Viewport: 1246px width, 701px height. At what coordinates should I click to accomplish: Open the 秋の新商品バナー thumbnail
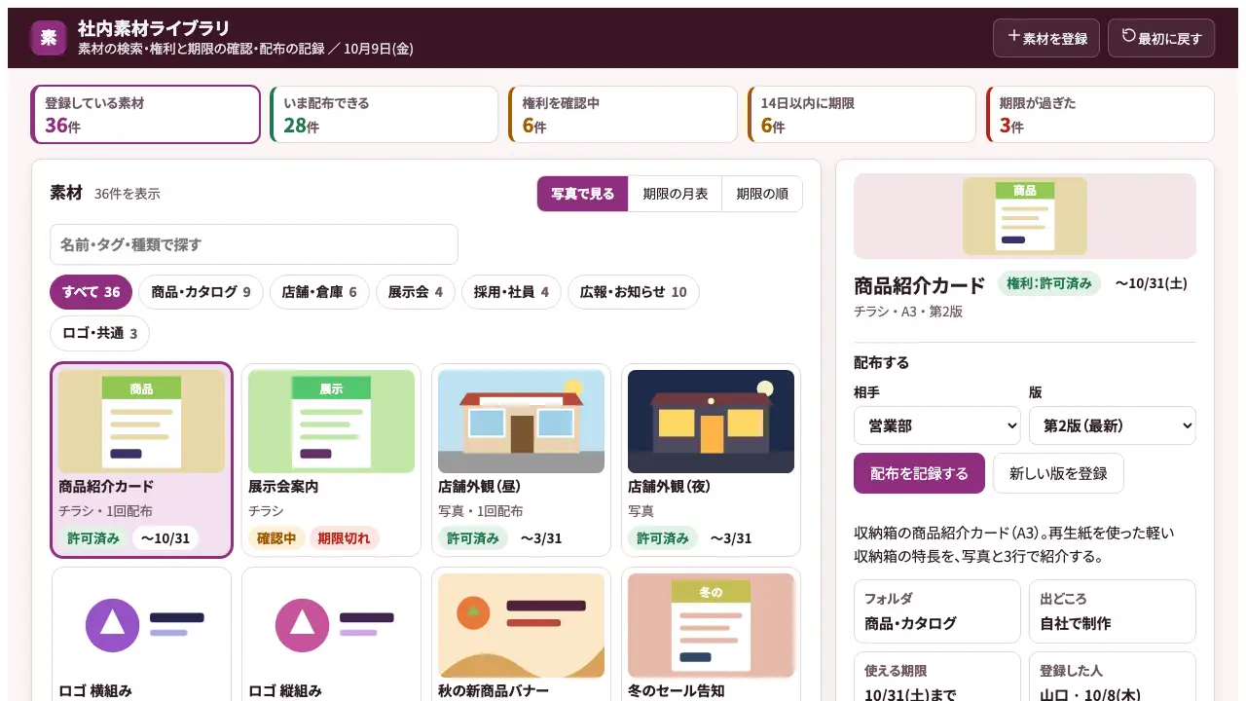[x=521, y=625]
